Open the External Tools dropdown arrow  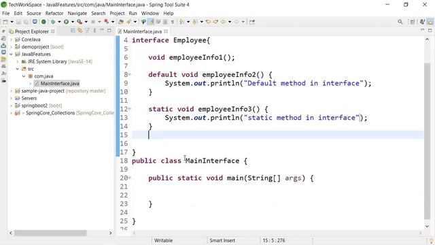coord(86,22)
